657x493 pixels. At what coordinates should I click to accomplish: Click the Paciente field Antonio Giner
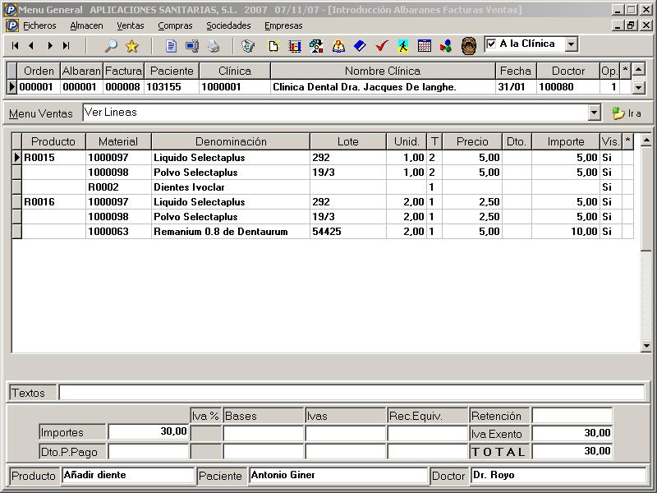pyautogui.click(x=338, y=476)
